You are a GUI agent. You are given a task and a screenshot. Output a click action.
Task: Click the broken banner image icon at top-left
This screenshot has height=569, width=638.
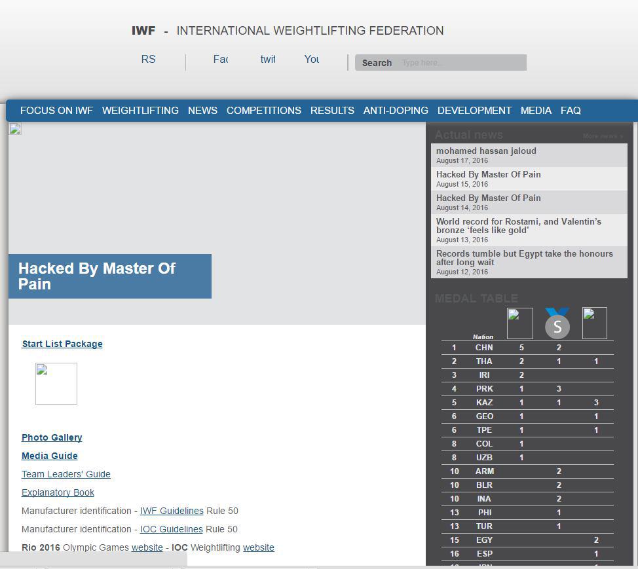point(15,128)
